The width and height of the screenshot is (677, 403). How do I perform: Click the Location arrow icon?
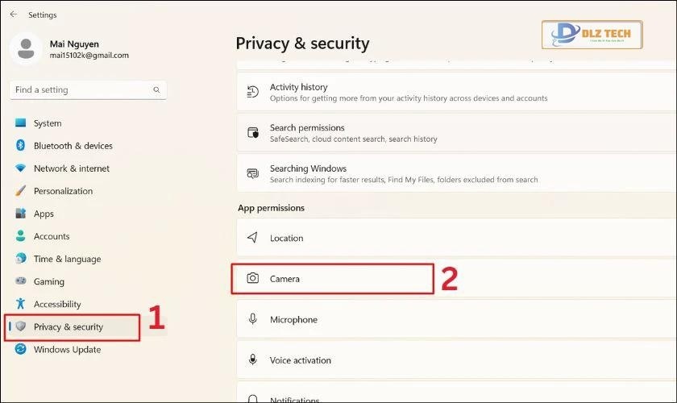pyautogui.click(x=253, y=239)
